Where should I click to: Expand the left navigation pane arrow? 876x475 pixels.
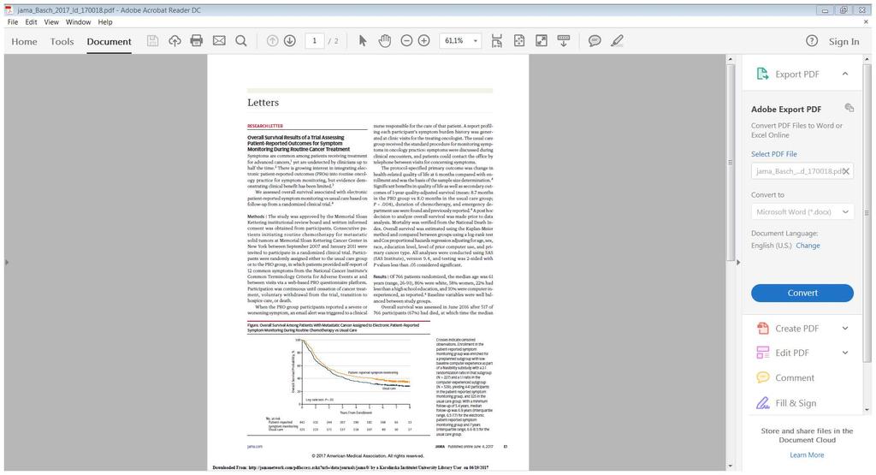[x=7, y=262]
